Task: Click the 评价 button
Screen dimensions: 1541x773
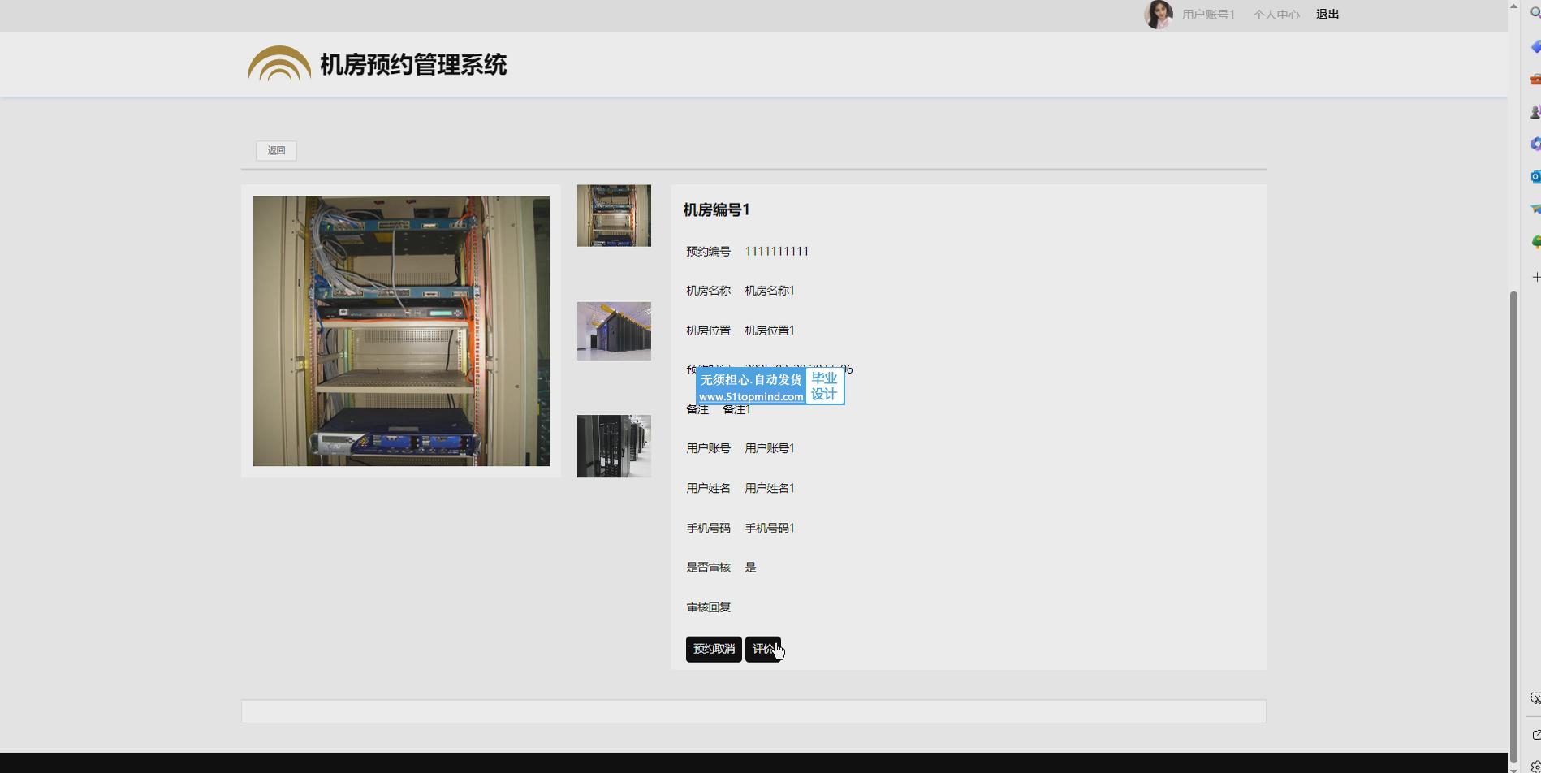Action: 762,649
